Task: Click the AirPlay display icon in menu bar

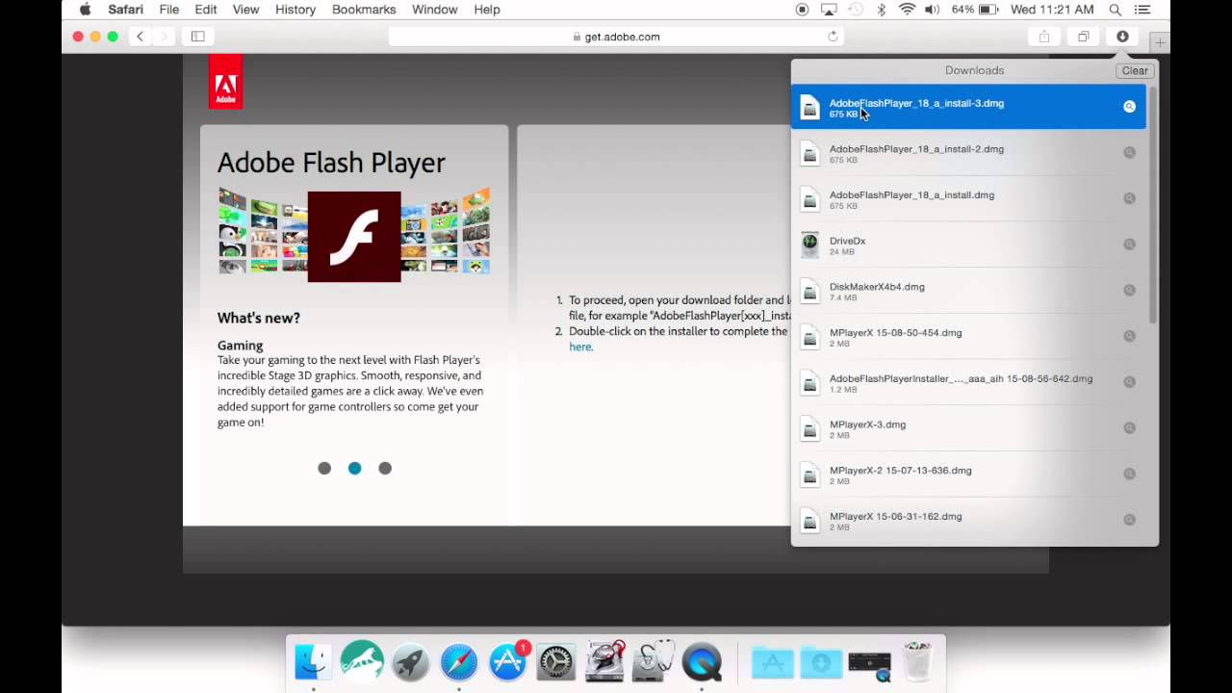Action: coord(829,10)
